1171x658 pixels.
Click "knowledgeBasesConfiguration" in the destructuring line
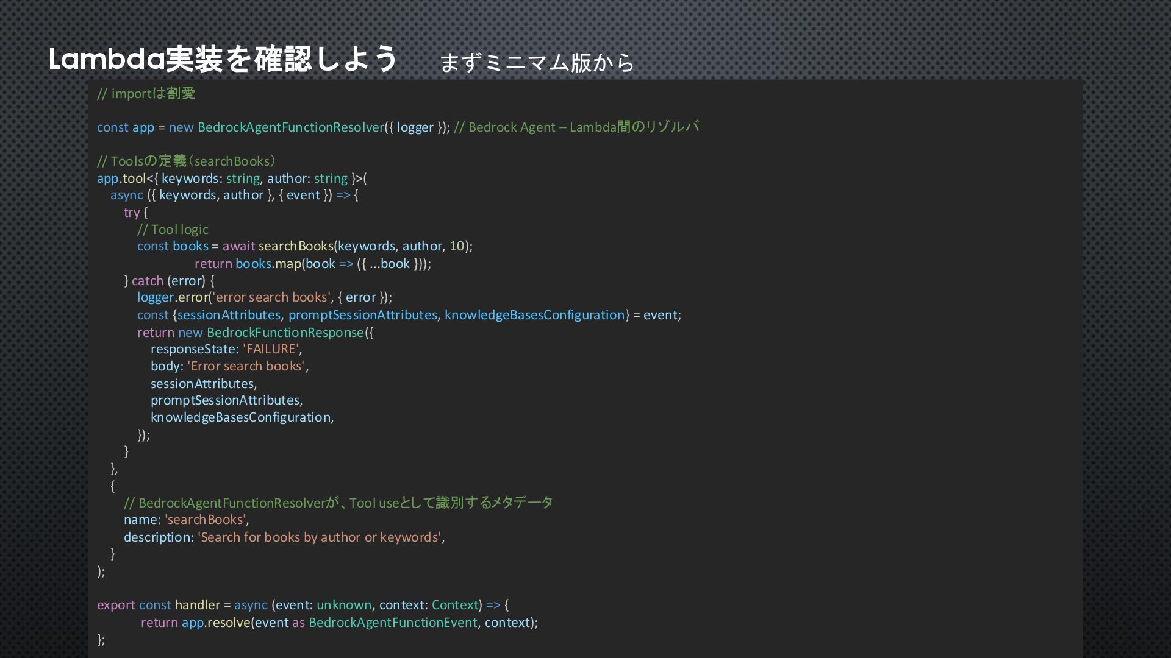[535, 315]
